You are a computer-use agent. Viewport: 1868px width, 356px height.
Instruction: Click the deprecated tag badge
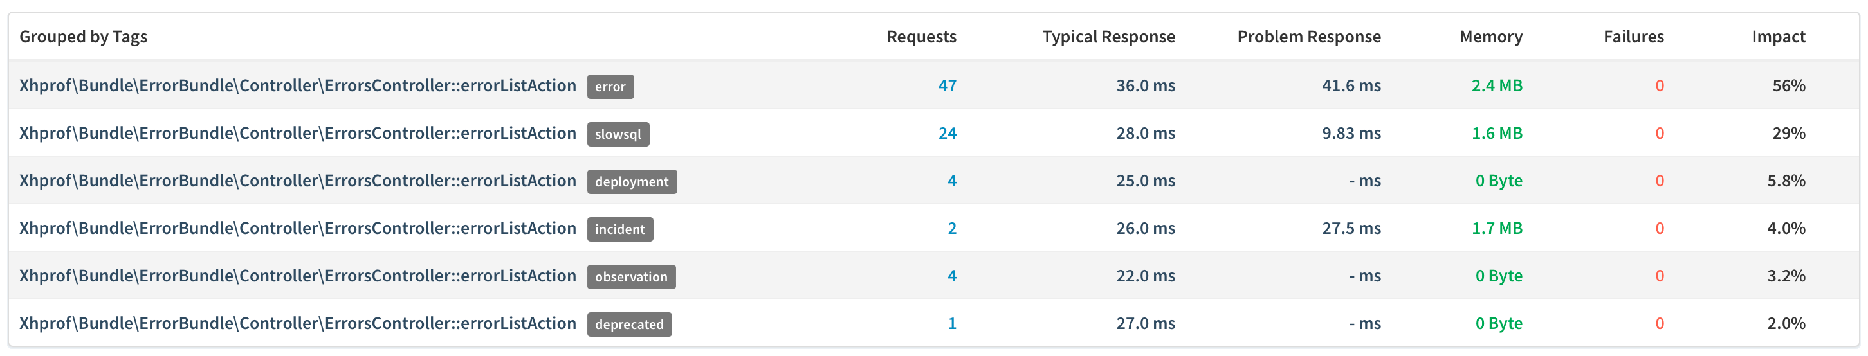click(x=630, y=324)
